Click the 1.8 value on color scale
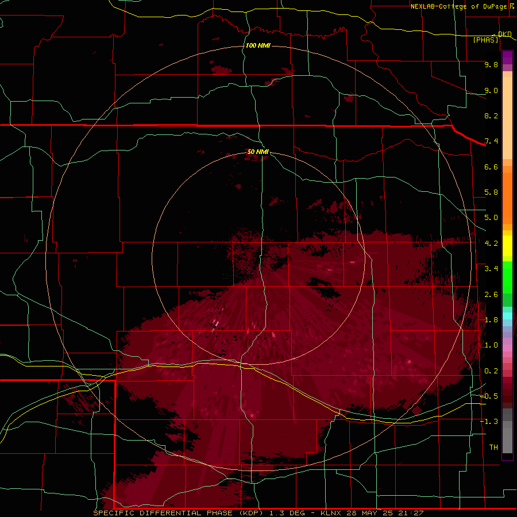 (491, 320)
